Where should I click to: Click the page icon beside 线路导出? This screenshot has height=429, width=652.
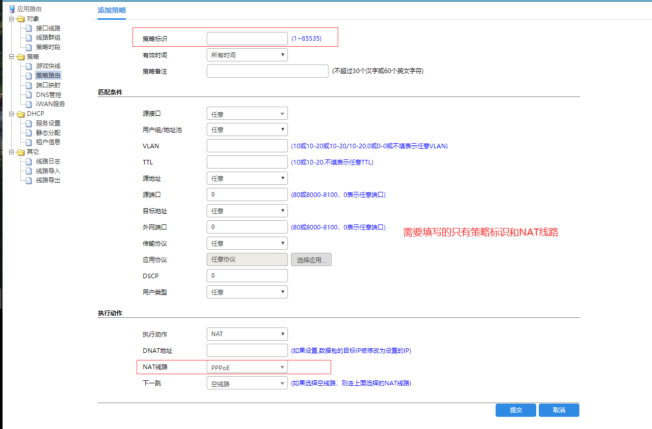pos(30,180)
